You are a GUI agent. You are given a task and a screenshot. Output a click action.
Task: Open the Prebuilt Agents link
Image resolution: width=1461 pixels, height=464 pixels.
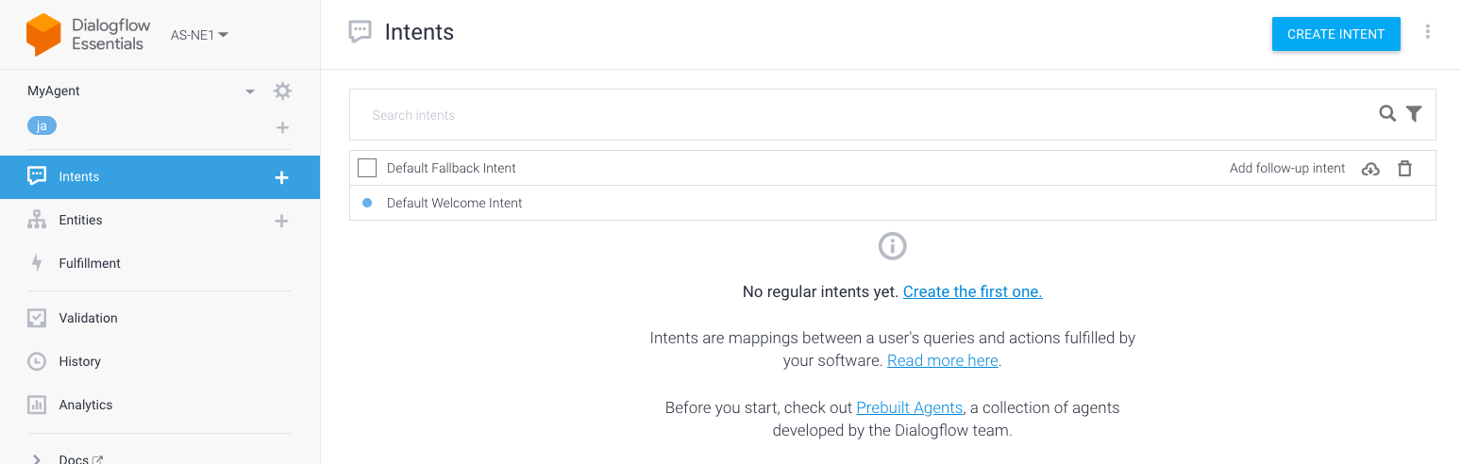909,408
